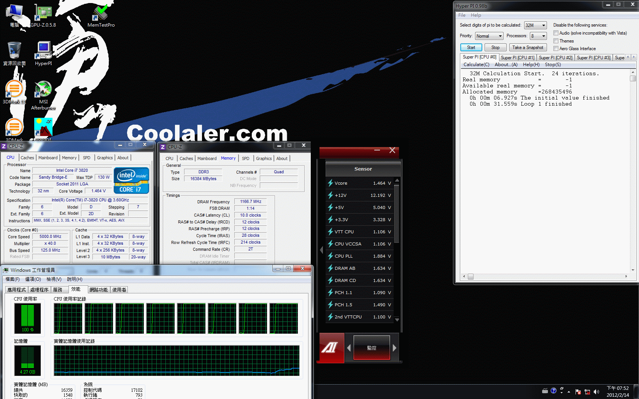Switch to the Super PI [CPU #1] tab
Viewport: 639px width, 399px height.
click(517, 57)
